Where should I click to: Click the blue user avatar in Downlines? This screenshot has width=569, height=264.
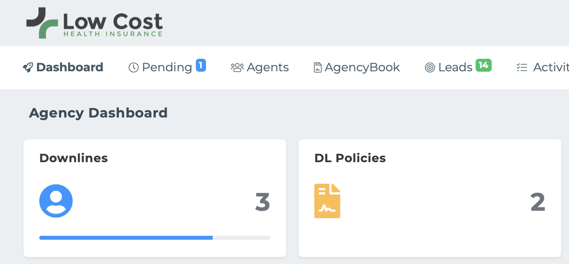point(56,201)
